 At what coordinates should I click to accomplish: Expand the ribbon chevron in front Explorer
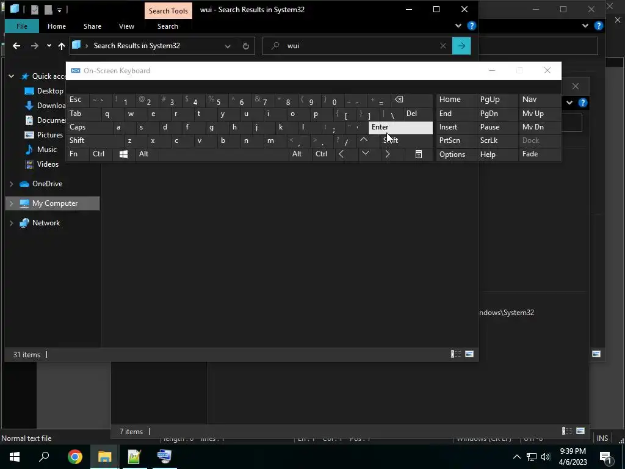[458, 26]
